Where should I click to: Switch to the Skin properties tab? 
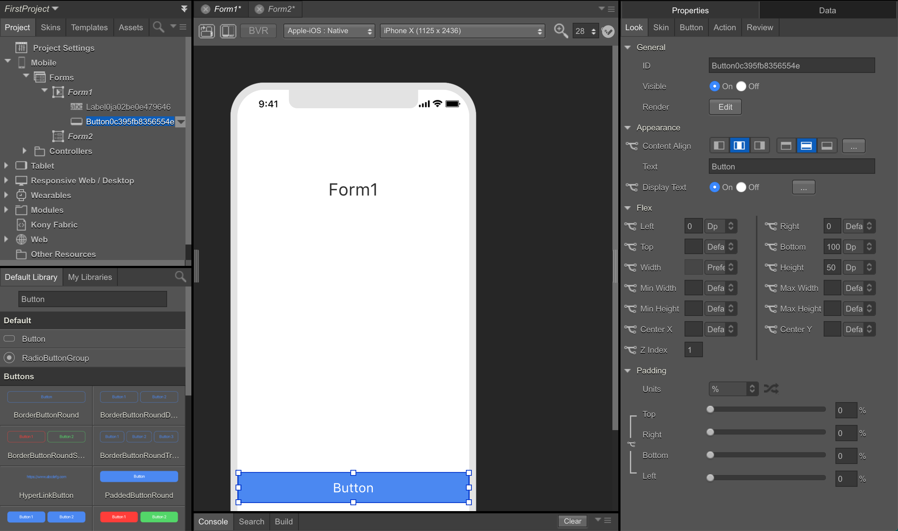[x=661, y=27]
